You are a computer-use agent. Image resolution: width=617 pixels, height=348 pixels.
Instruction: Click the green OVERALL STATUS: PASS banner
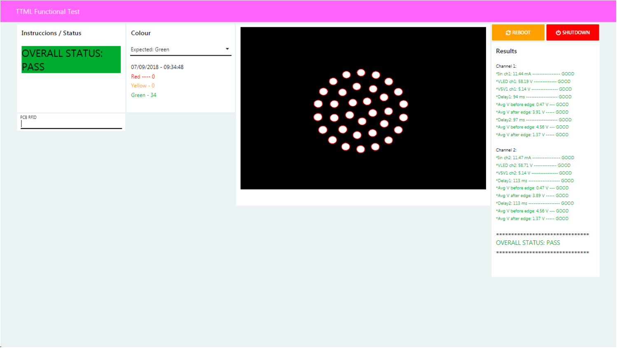pyautogui.click(x=71, y=60)
